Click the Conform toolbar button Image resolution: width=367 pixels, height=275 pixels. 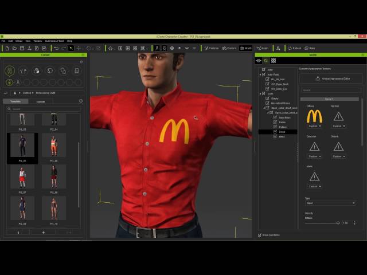coord(229,48)
